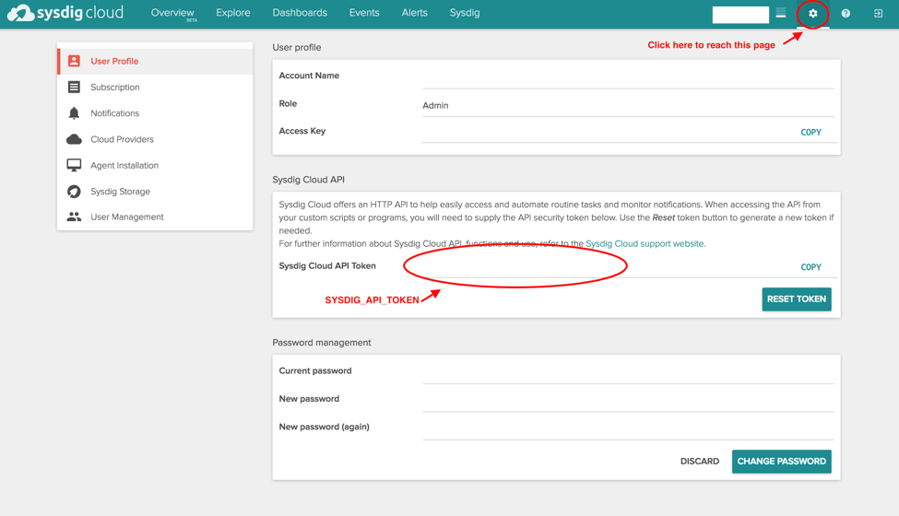Open the Alerts tab
Screen dimensions: 899x516
coord(414,13)
